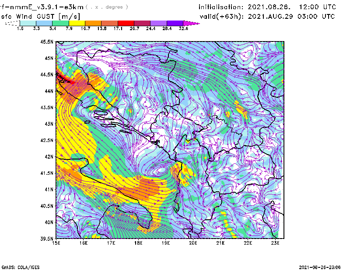Screen dimensions: 350x270
Task: Click the valid date 2021.AUG.29
Action: tap(270, 17)
